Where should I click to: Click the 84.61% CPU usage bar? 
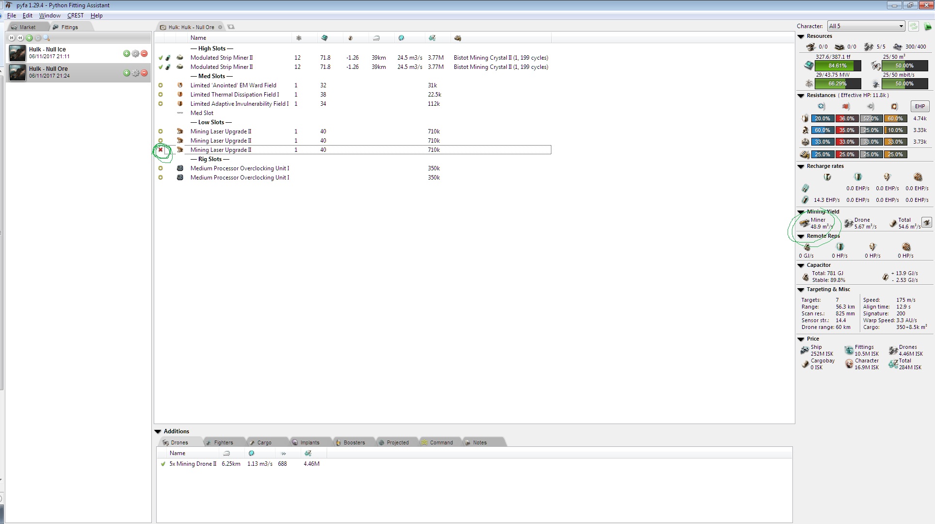[838, 65]
